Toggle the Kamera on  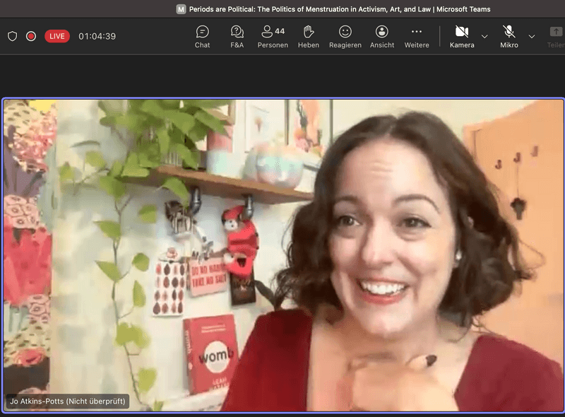pyautogui.click(x=462, y=37)
